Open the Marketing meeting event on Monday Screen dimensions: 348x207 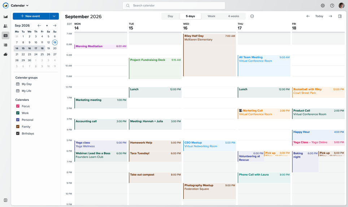point(101,103)
